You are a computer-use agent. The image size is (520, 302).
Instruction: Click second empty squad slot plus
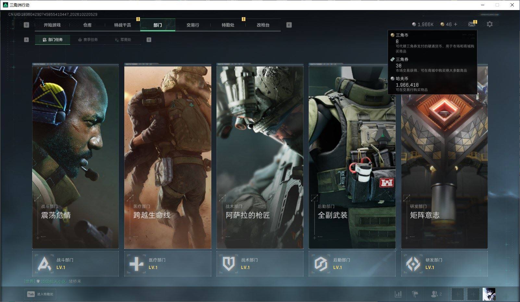[x=473, y=294]
